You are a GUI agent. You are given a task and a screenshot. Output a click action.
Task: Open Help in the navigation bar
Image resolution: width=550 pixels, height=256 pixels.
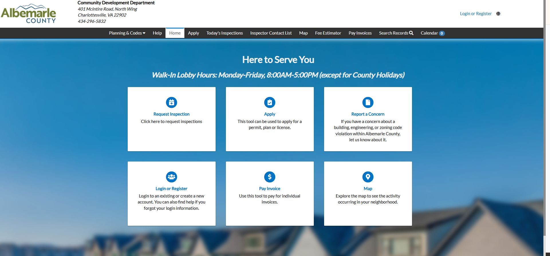[157, 33]
